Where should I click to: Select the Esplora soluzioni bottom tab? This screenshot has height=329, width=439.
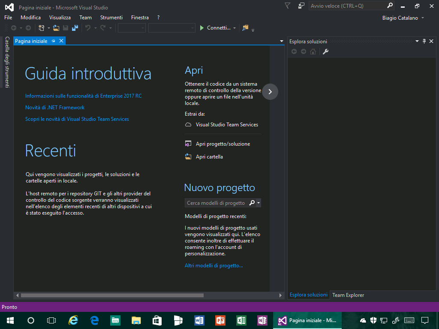308,295
